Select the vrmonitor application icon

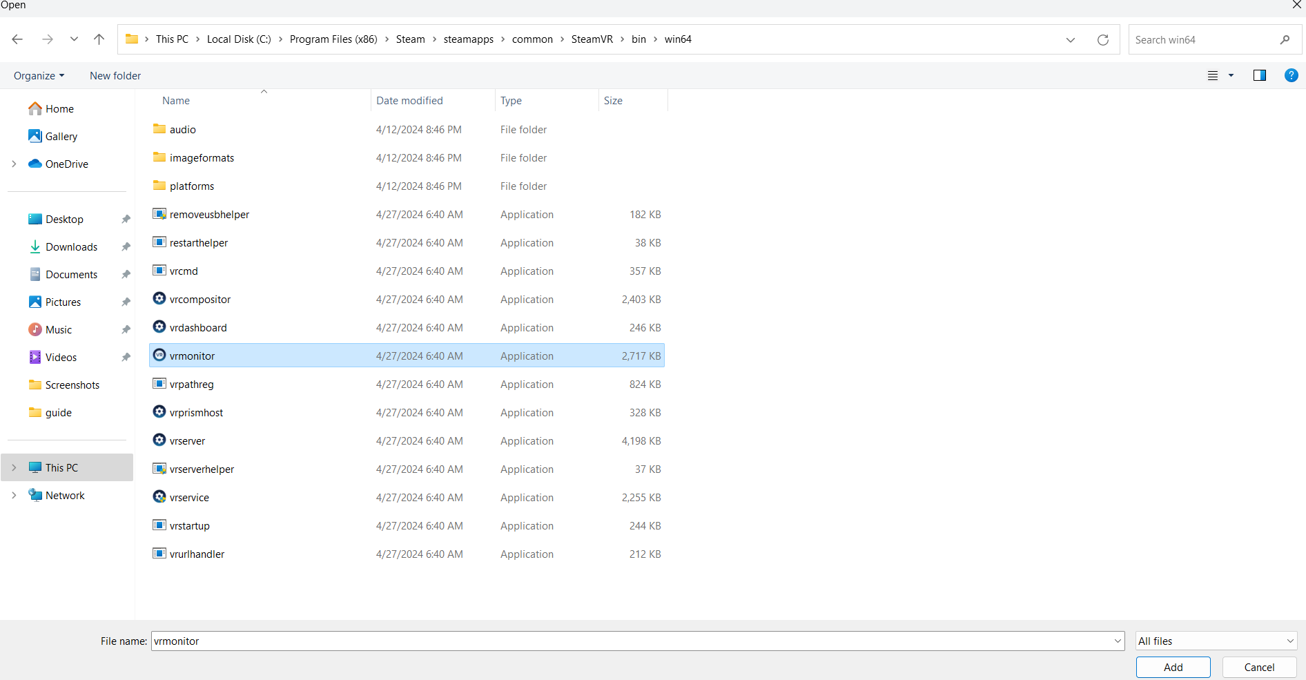pyautogui.click(x=159, y=355)
